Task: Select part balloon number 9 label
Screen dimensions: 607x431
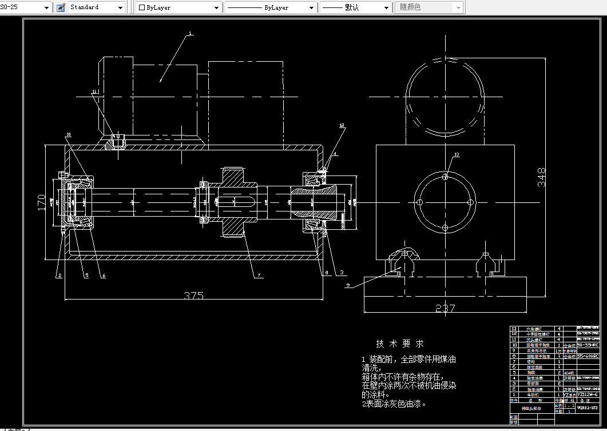Action: [348, 285]
